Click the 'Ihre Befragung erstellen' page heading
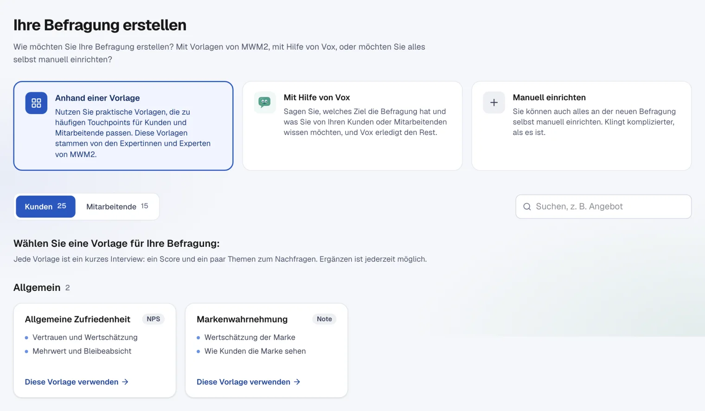The image size is (705, 411). pos(100,25)
